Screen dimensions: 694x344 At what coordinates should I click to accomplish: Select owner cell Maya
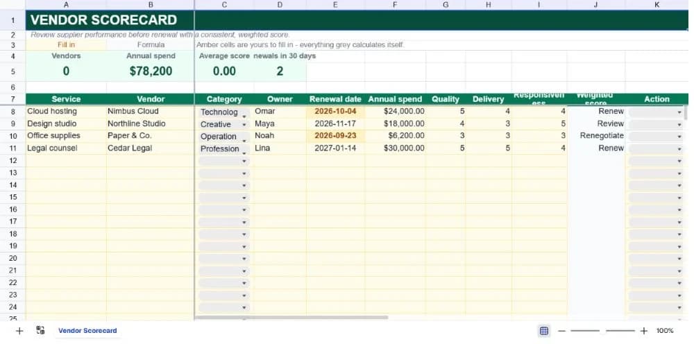pyautogui.click(x=280, y=124)
